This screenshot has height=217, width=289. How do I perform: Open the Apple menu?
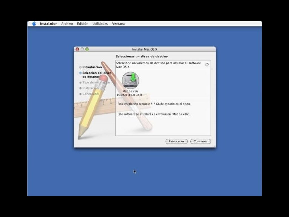[x=34, y=24]
